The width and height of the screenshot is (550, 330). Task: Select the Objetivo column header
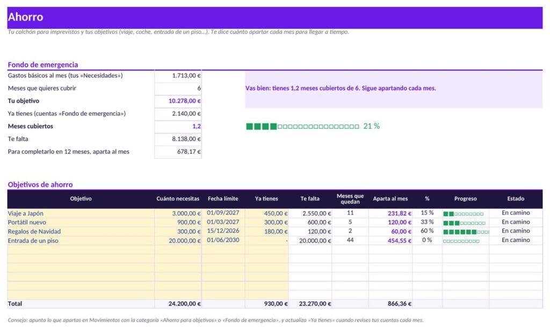(x=81, y=199)
